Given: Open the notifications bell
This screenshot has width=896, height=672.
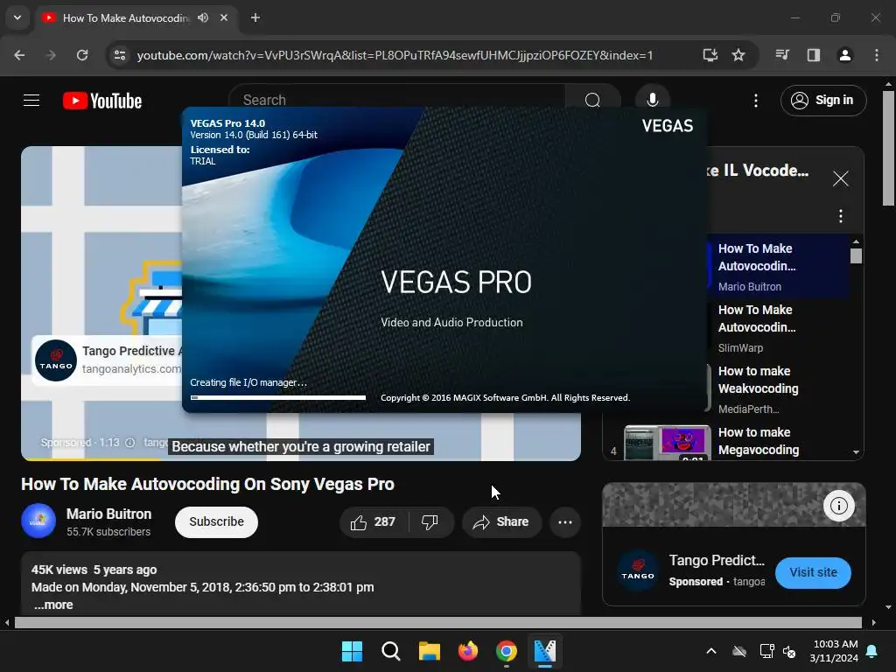Looking at the screenshot, I should point(872,651).
